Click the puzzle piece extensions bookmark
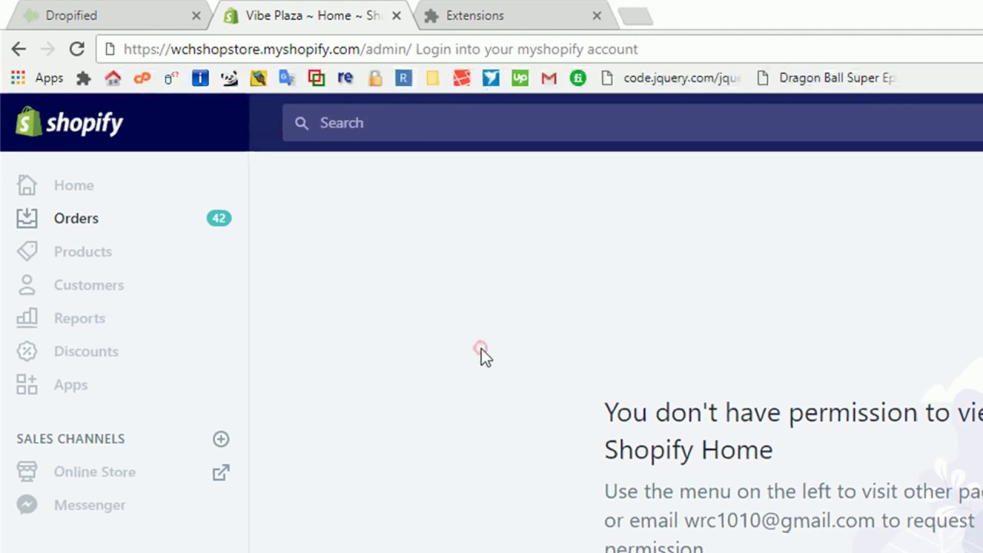The height and width of the screenshot is (553, 983). pos(84,78)
